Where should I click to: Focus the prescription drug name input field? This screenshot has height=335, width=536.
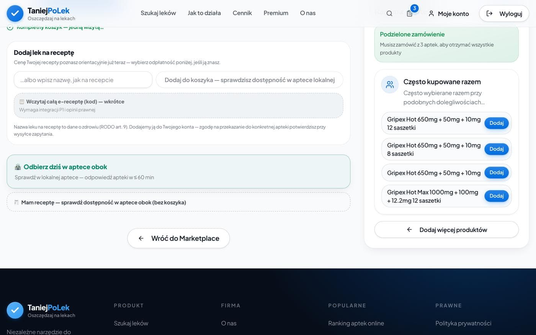[83, 80]
